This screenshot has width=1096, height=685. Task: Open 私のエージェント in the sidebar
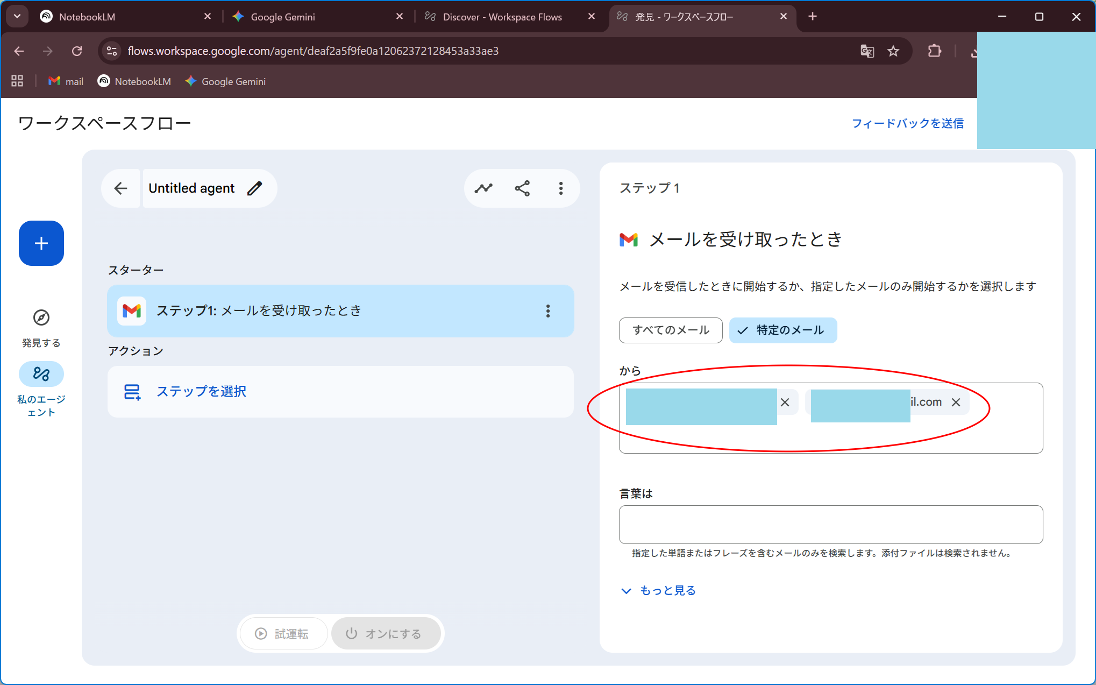coord(41,374)
